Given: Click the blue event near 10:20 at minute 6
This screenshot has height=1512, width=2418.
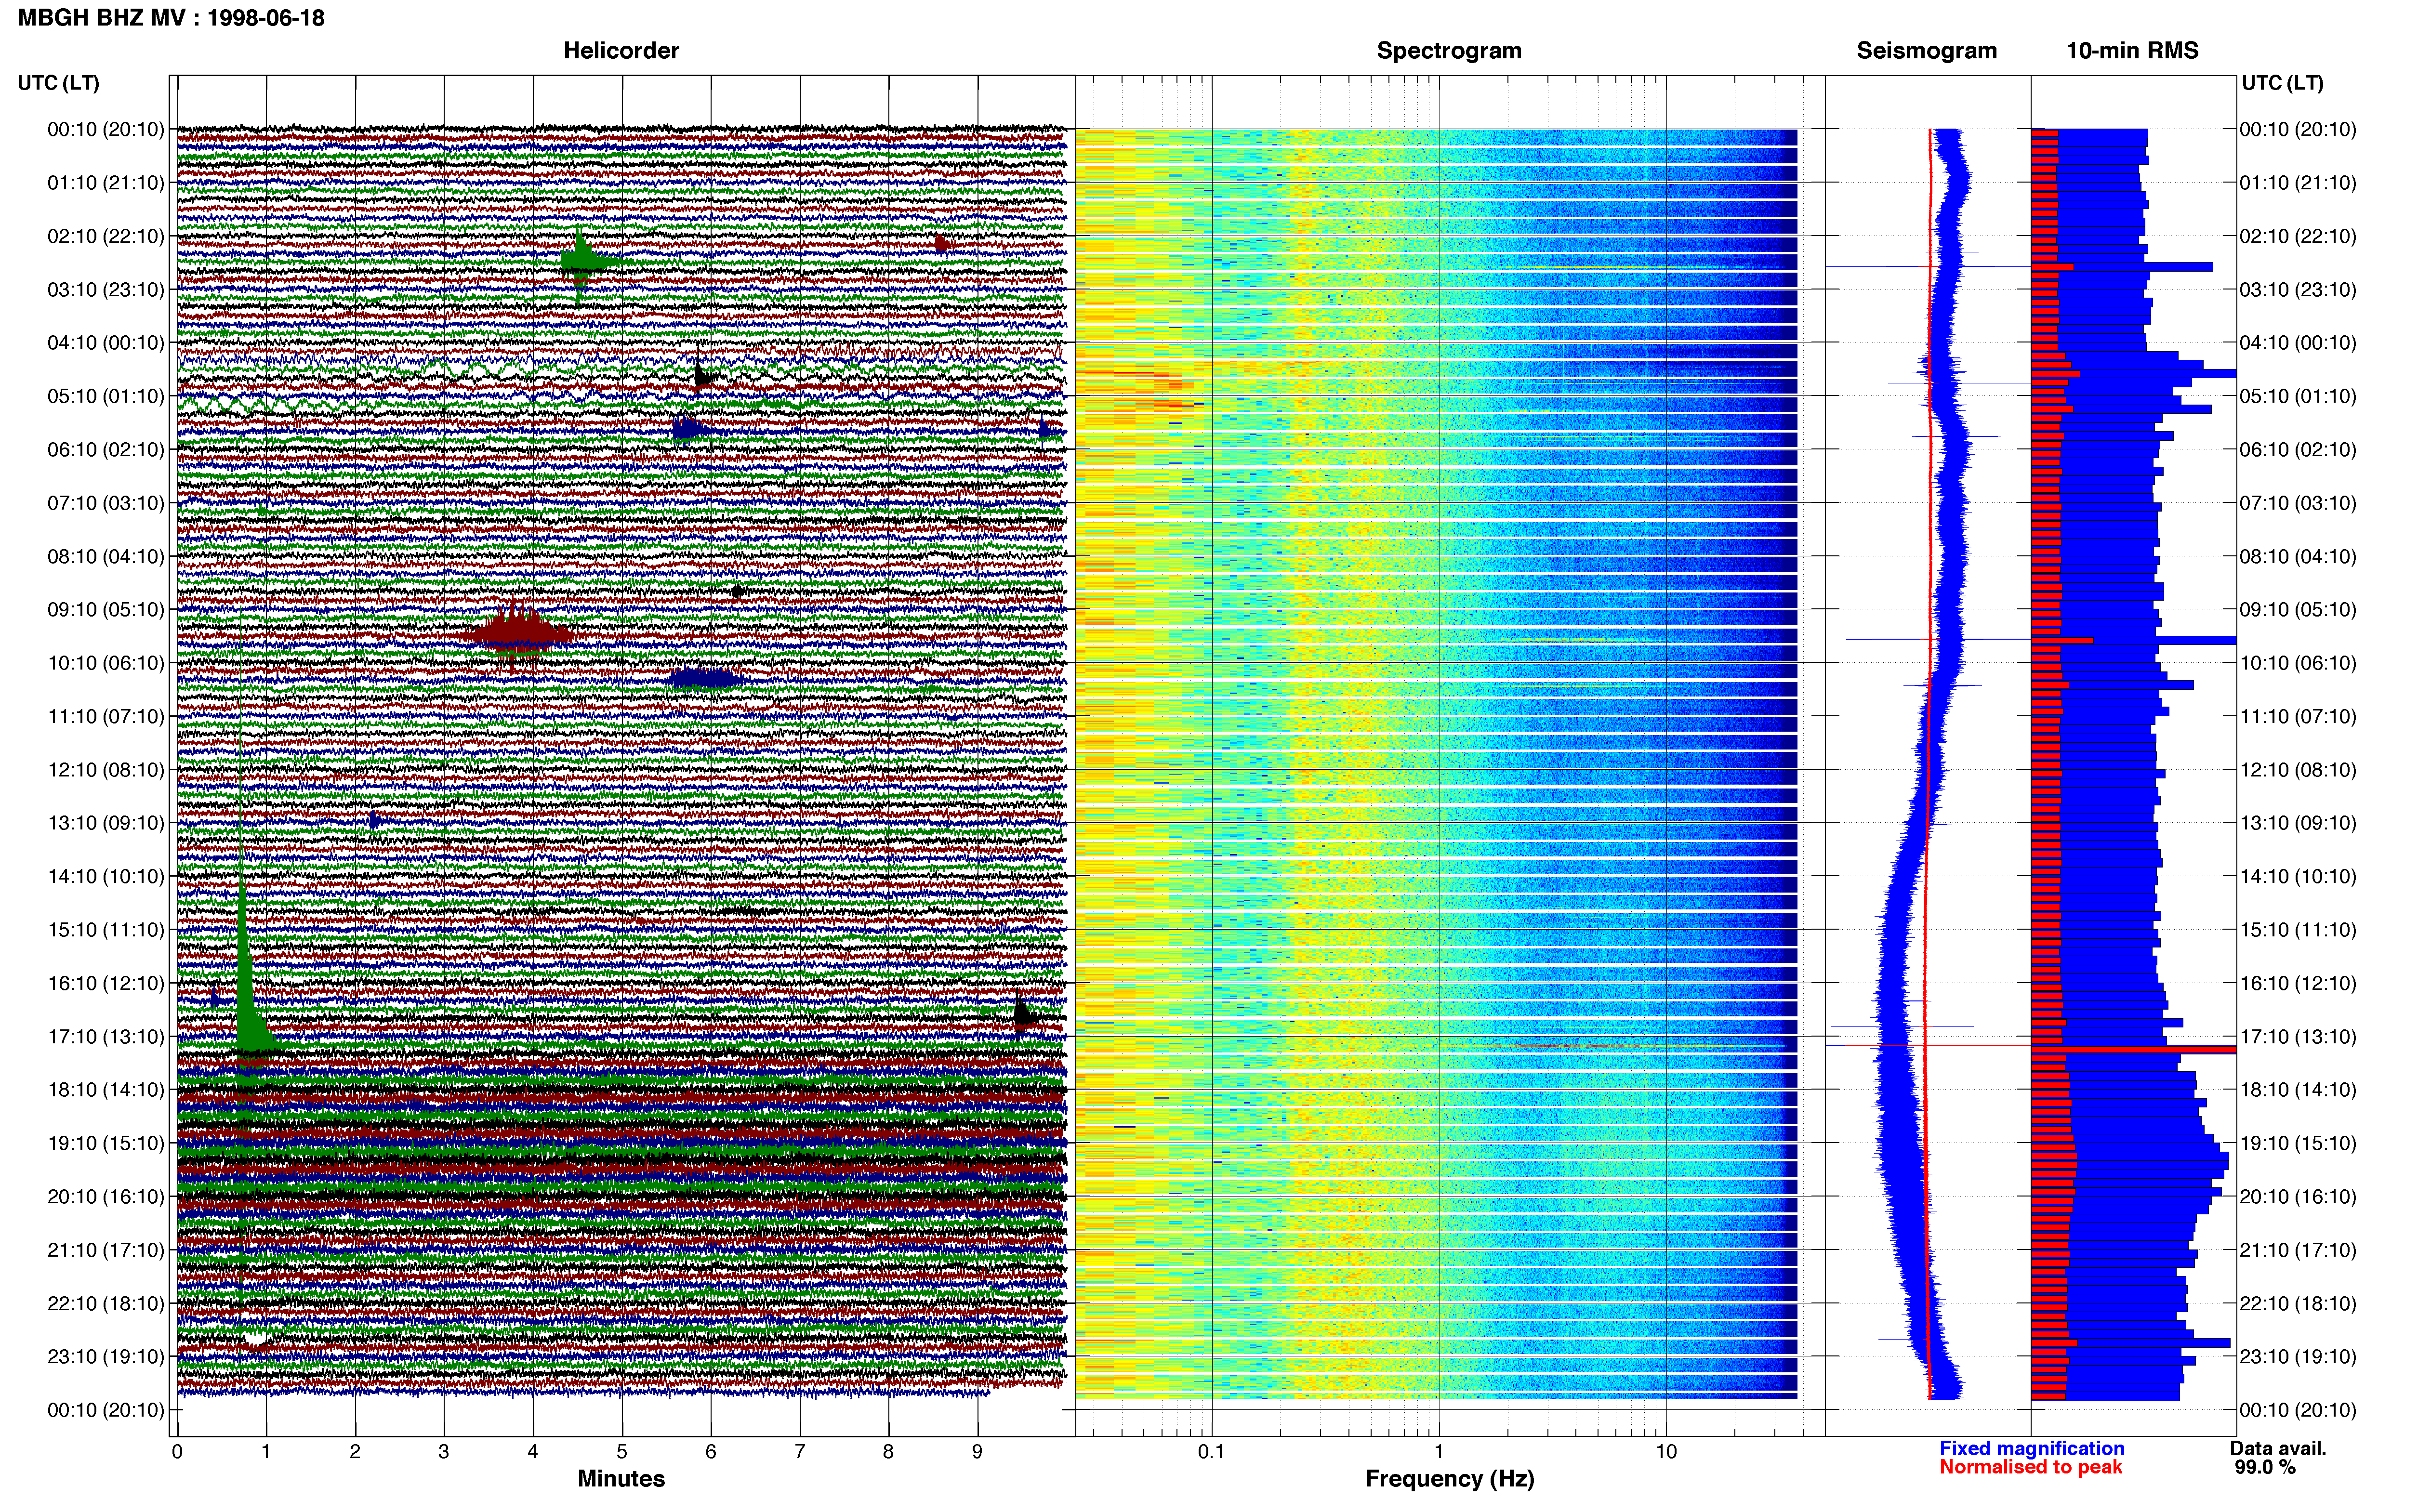Looking at the screenshot, I should 705,679.
